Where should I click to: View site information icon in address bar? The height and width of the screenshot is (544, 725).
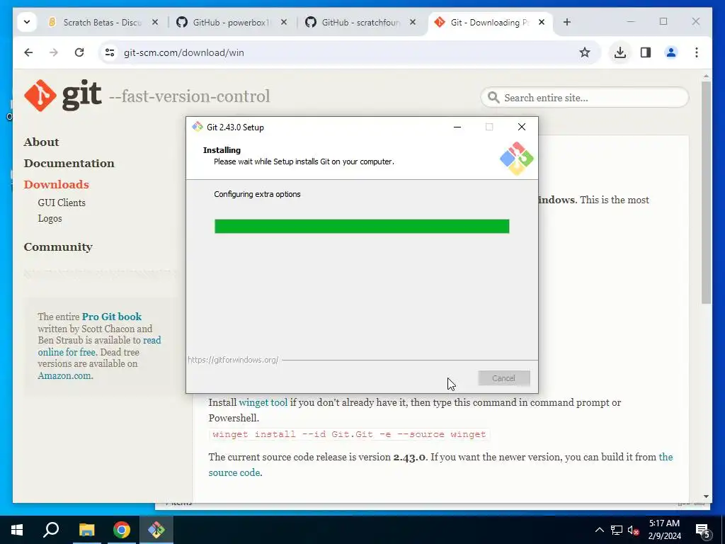110,52
